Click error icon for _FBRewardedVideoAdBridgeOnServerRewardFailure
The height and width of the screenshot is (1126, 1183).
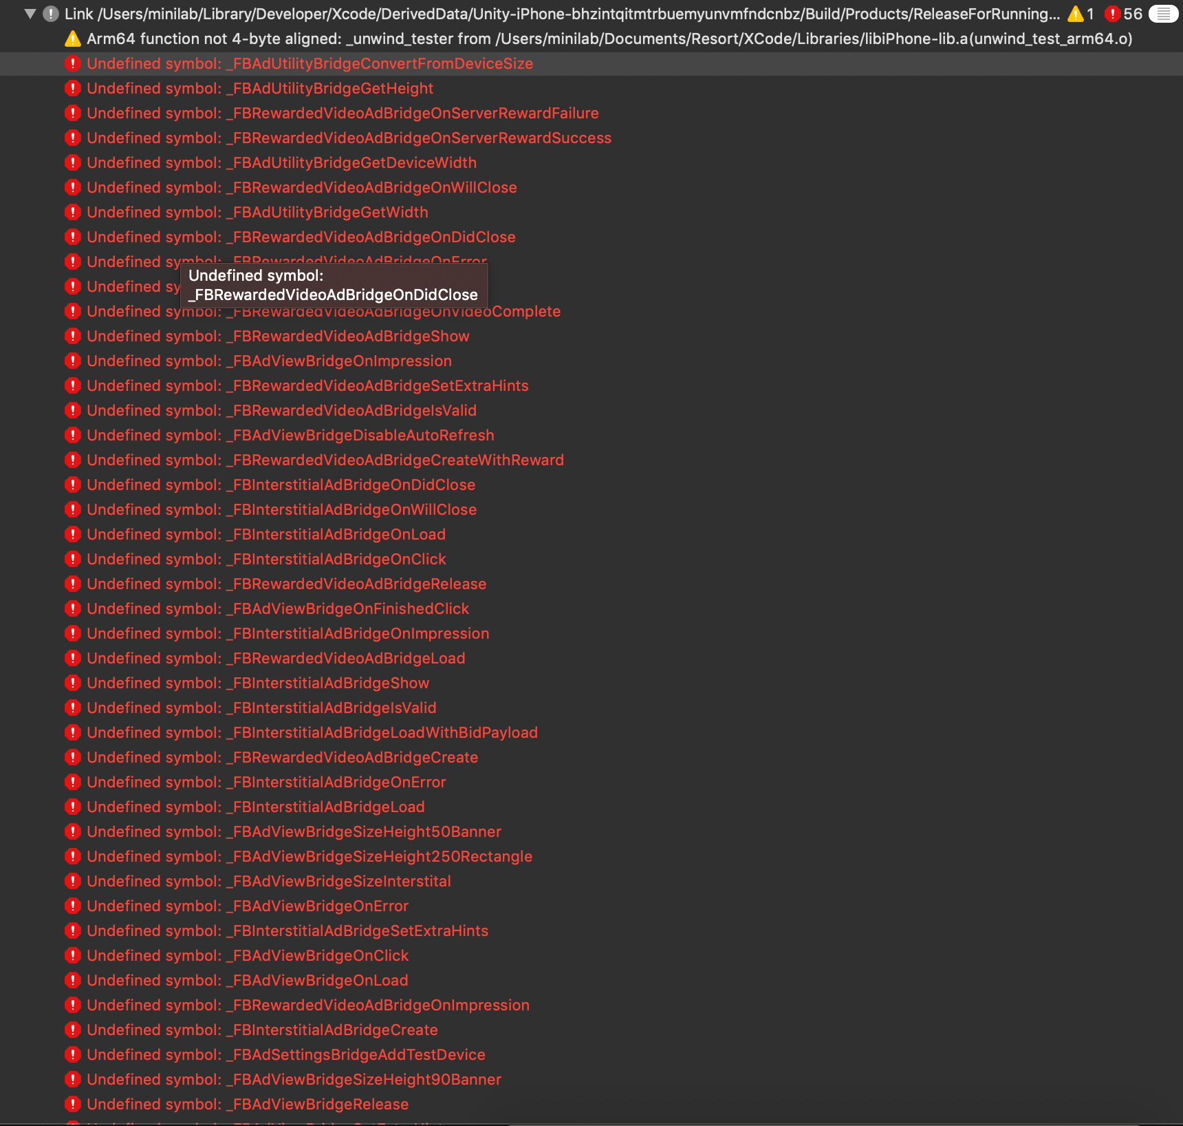(x=73, y=113)
